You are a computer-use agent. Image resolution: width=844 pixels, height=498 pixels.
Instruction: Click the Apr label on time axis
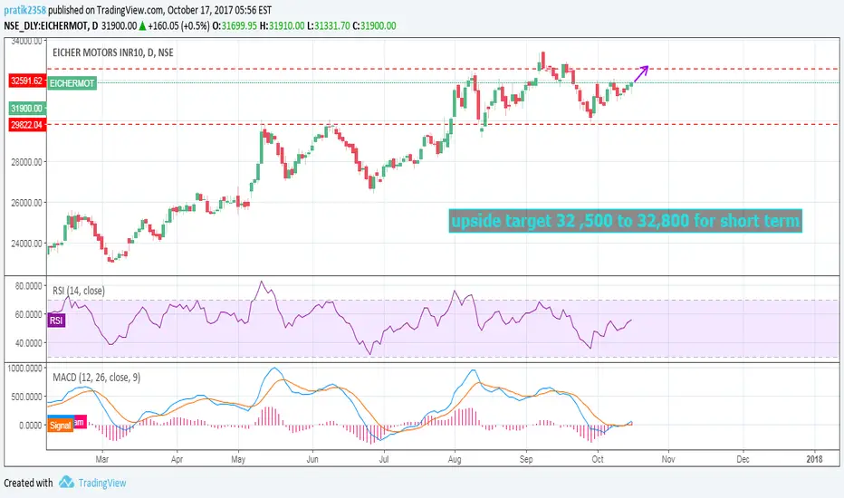click(177, 459)
